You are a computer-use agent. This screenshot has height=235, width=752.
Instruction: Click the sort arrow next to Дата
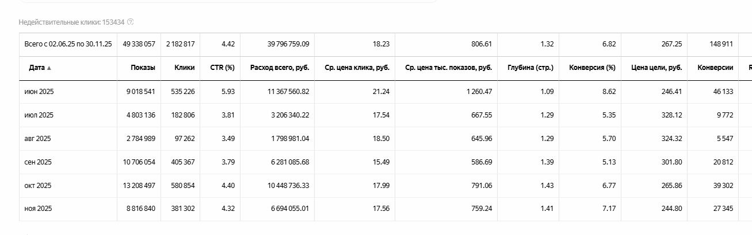[49, 68]
